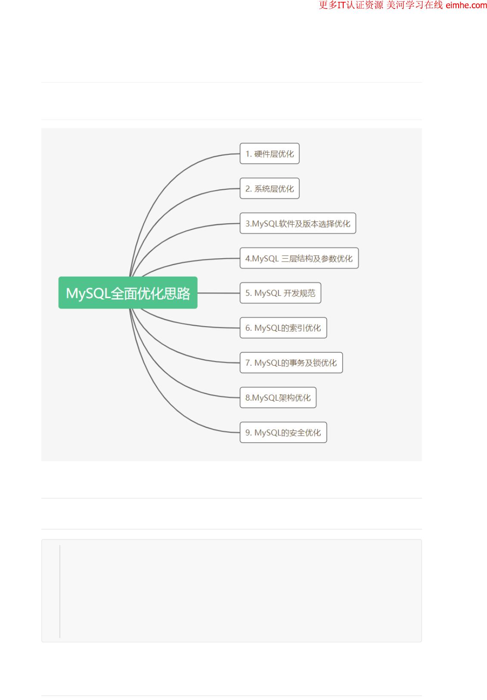Select the 2. 系统层优化 node
Viewport: 487px width, 700px height.
tap(270, 188)
